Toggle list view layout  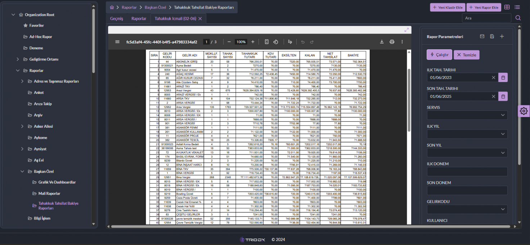click(517, 7)
